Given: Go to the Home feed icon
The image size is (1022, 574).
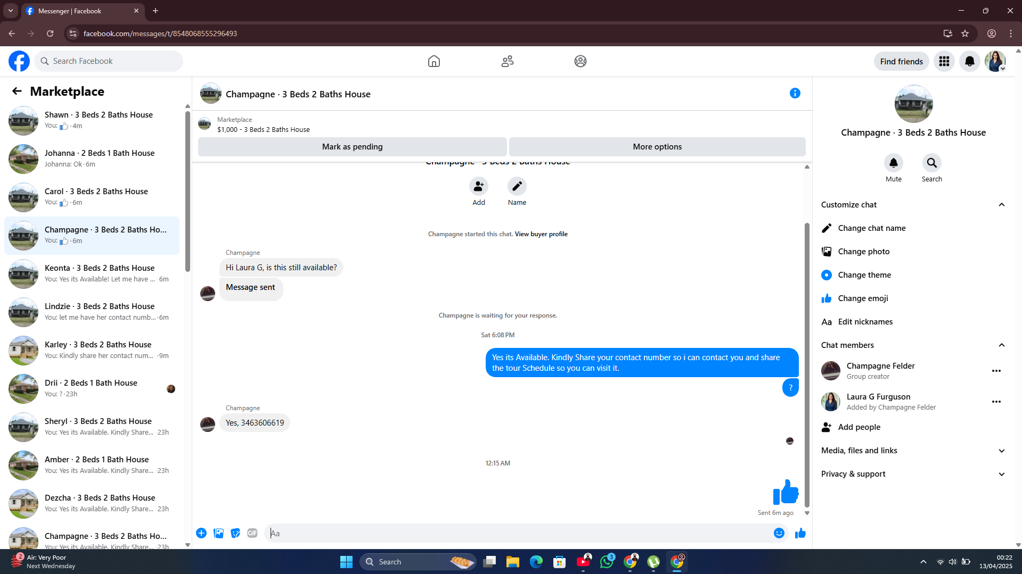Looking at the screenshot, I should [434, 61].
